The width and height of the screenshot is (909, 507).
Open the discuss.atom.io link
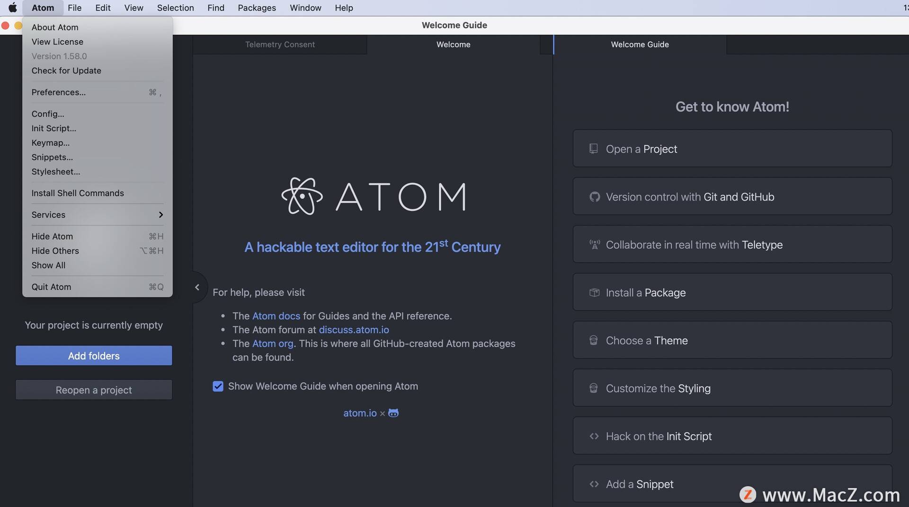click(x=354, y=330)
